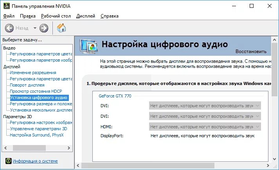Click the Выберите задачу... label
This screenshot has width=279, height=170.
(x=22, y=40)
